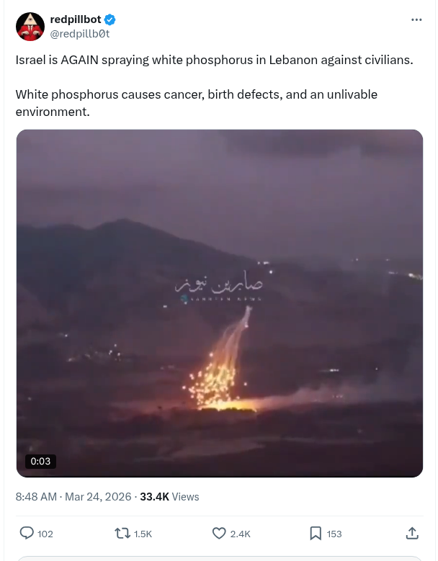This screenshot has height=561, width=438.
Task: Toggle the bookmark icon on this post
Action: (316, 534)
